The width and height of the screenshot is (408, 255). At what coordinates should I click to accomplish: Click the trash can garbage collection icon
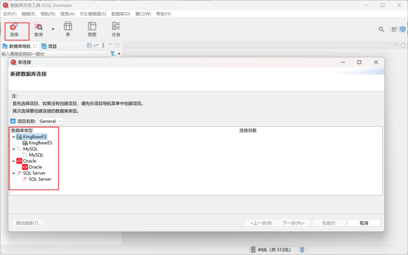pos(302,250)
